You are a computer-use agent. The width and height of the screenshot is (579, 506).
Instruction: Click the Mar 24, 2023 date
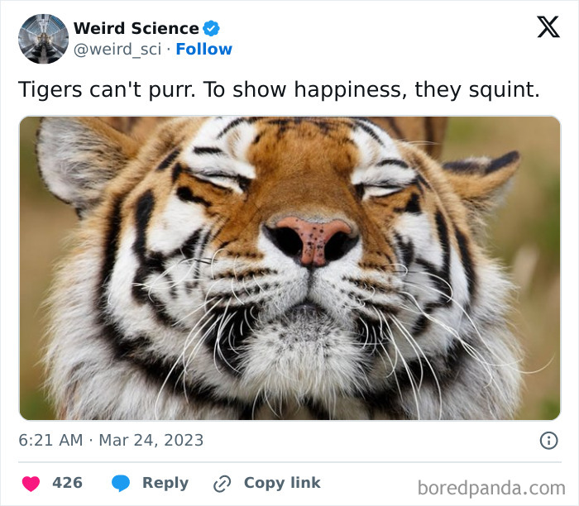tap(151, 440)
